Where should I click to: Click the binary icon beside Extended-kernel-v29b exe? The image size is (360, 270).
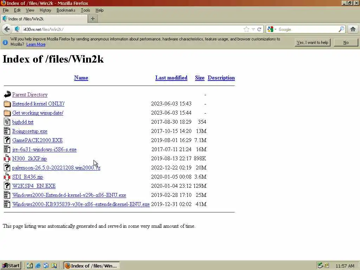(x=7, y=195)
